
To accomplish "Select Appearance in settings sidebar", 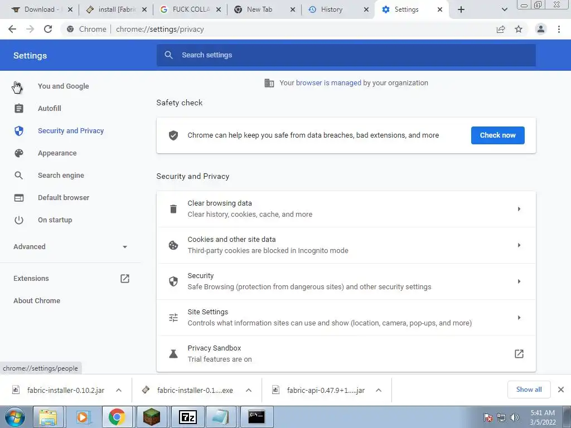I will (57, 153).
